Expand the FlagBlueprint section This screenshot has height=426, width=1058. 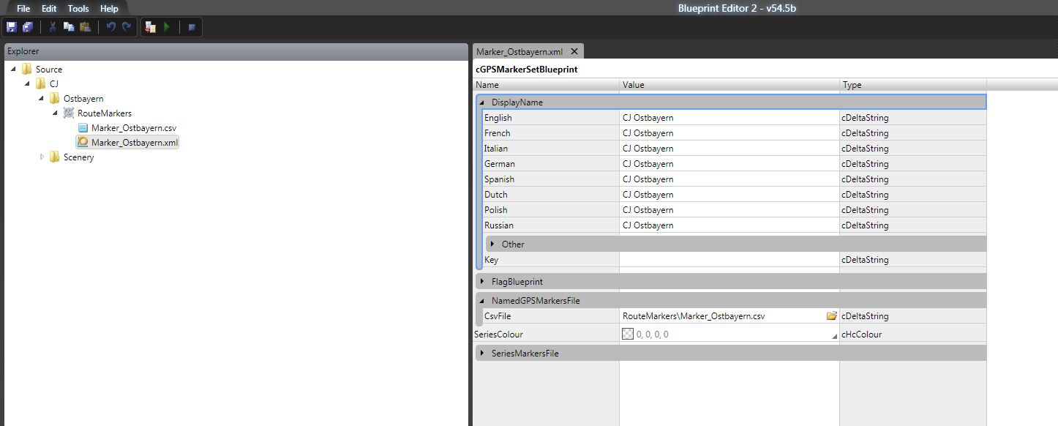coord(482,282)
